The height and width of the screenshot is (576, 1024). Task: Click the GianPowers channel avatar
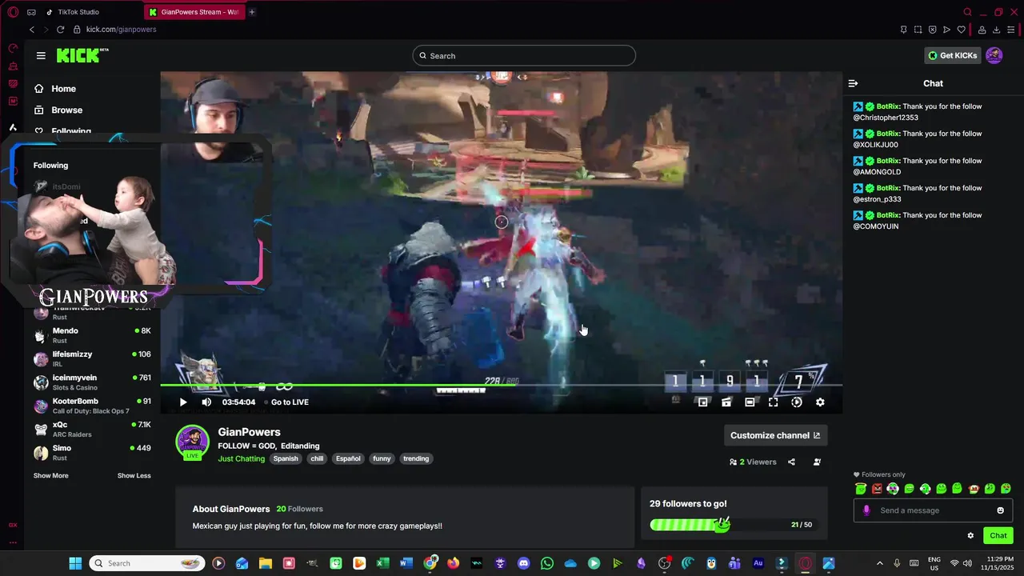[x=192, y=442]
